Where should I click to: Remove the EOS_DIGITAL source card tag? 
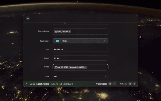[70, 32]
